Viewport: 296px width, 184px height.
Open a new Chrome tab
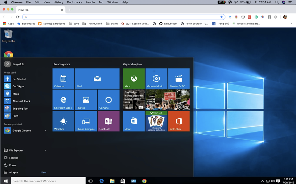pyautogui.click(x=70, y=10)
